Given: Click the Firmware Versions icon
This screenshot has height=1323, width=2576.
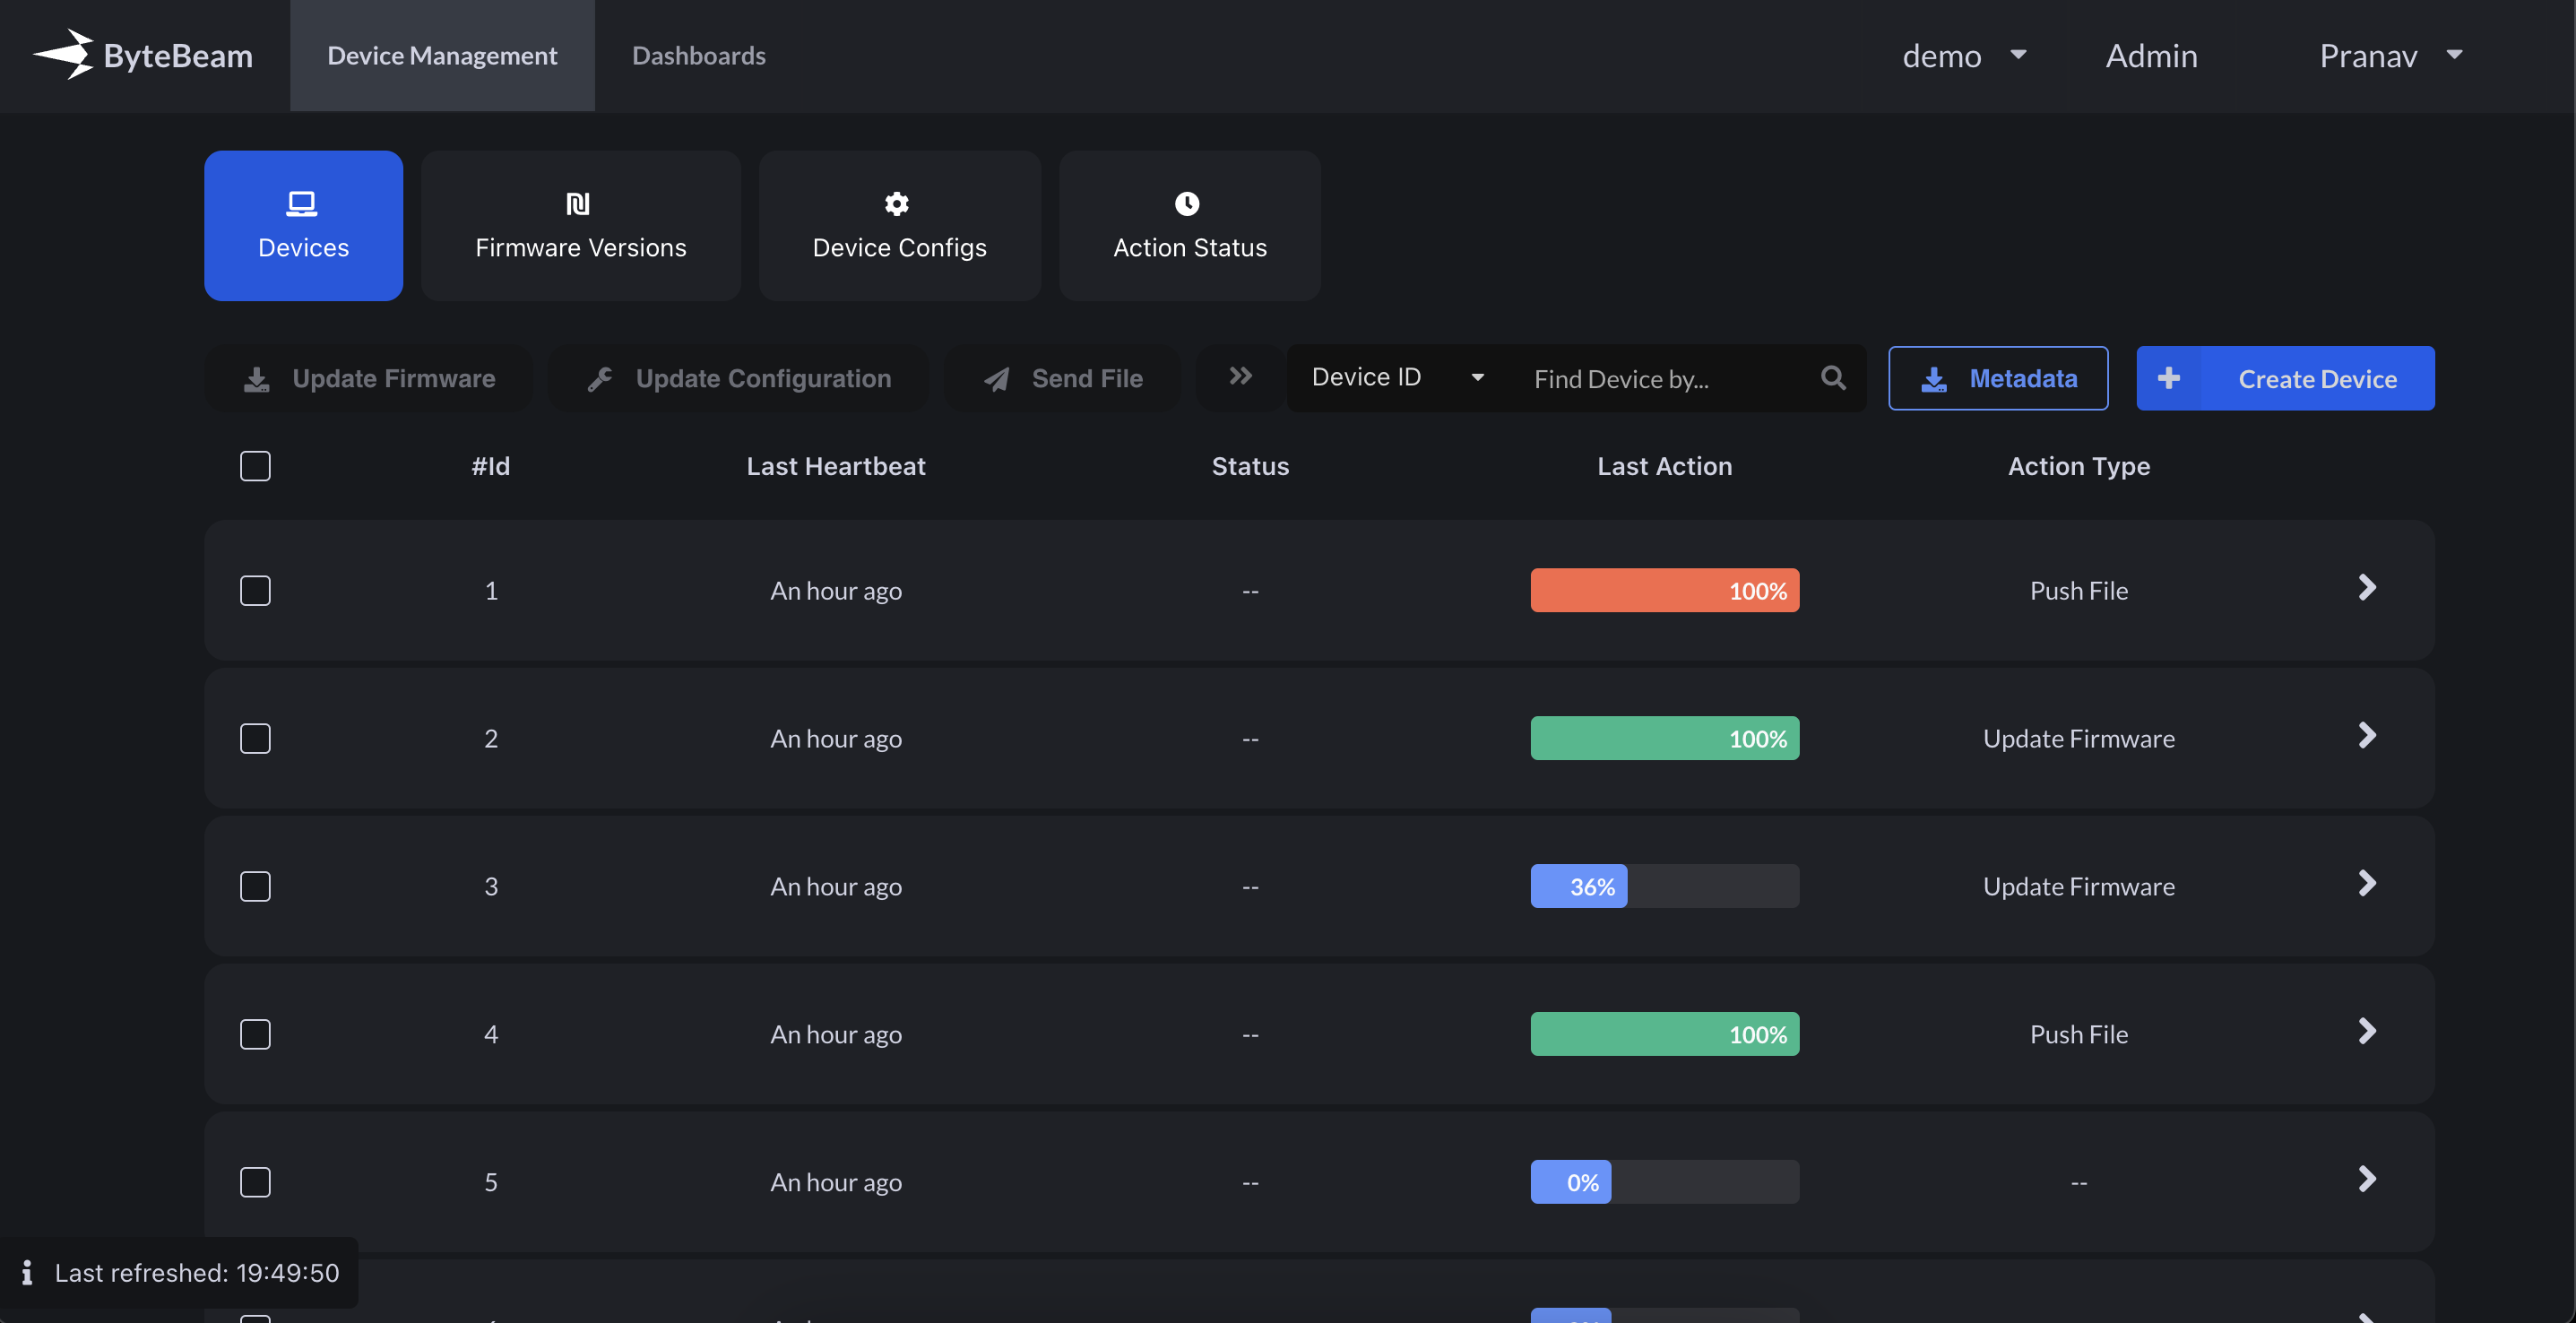Looking at the screenshot, I should pyautogui.click(x=578, y=204).
